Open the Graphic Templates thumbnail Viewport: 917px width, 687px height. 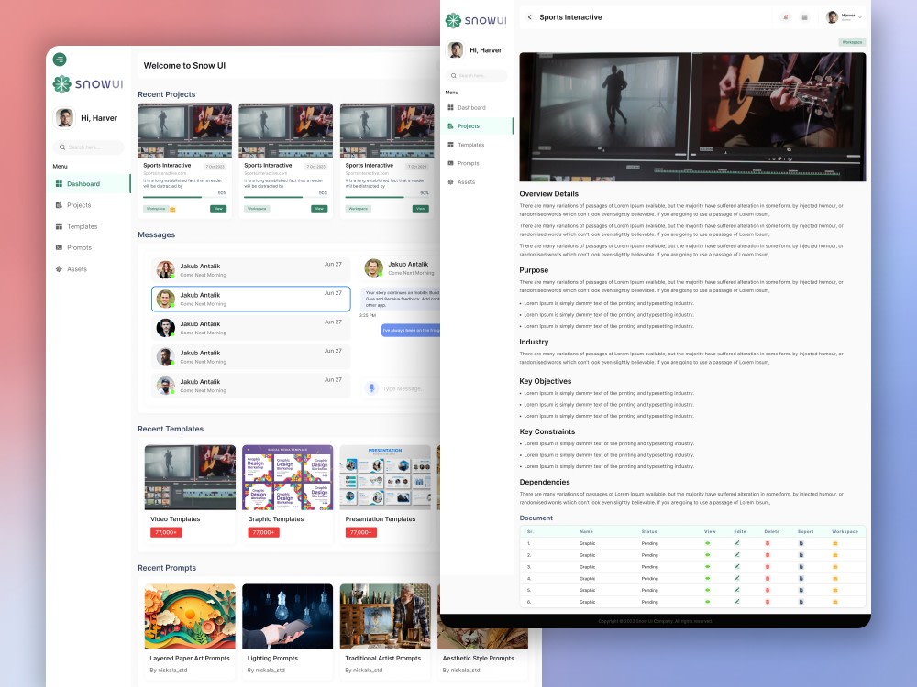[x=287, y=477]
